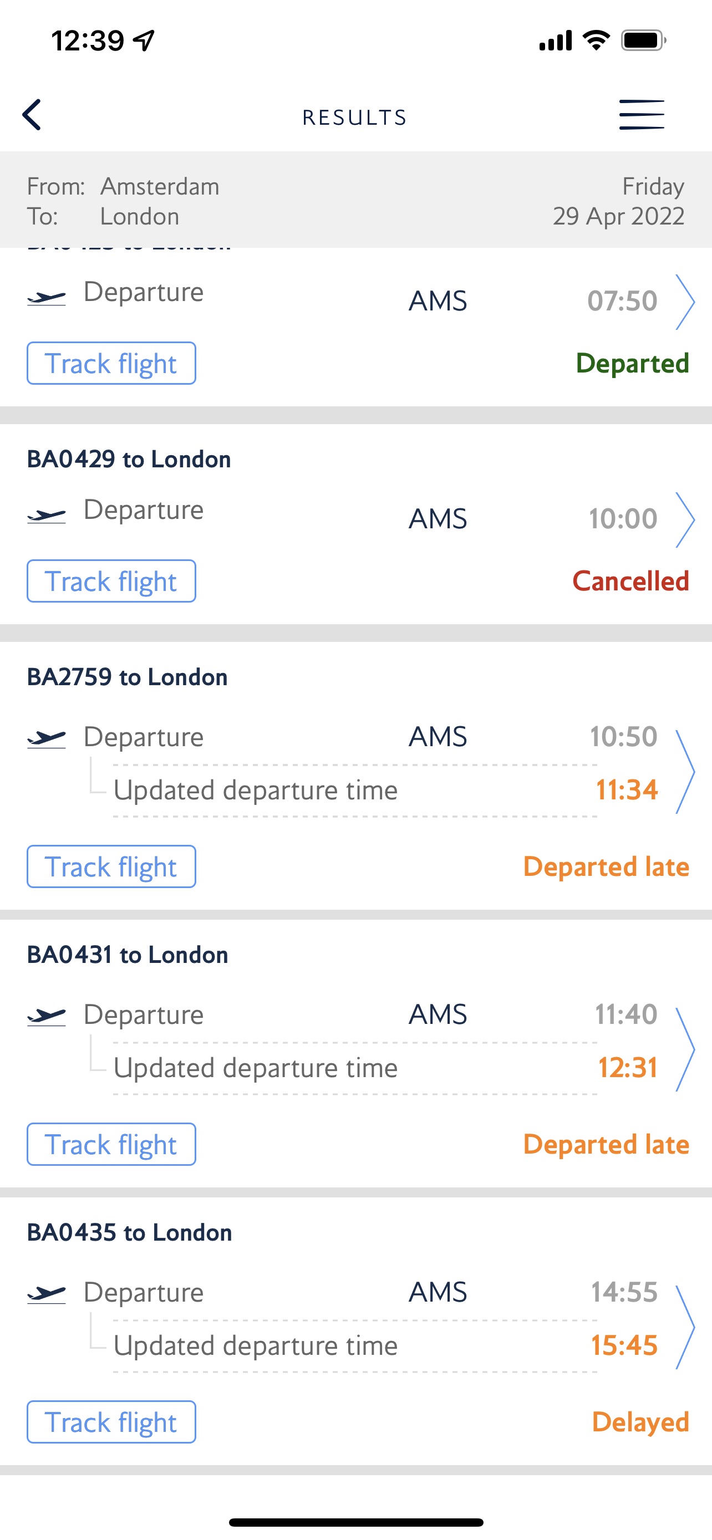712x1540 pixels.
Task: Expand BA2759 flight details chevron
Action: coord(684,771)
